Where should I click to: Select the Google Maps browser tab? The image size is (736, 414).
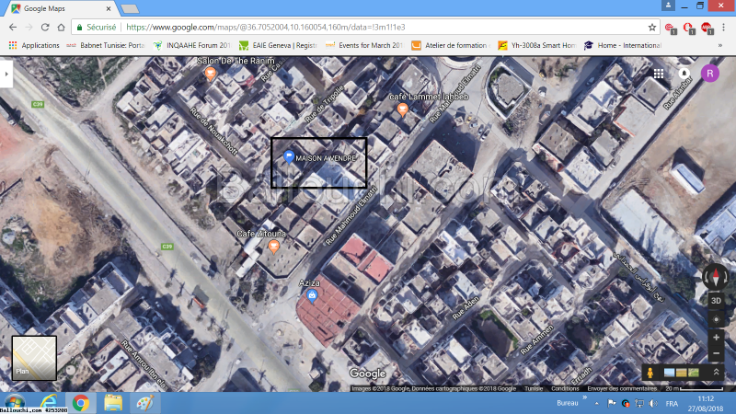pyautogui.click(x=61, y=8)
